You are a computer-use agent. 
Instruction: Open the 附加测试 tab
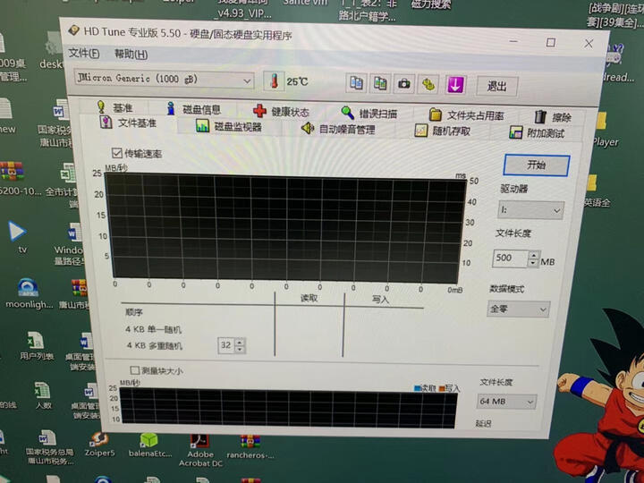[538, 132]
